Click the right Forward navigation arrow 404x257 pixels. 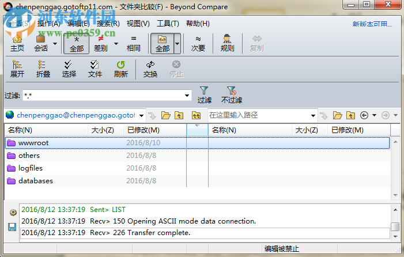coord(386,115)
